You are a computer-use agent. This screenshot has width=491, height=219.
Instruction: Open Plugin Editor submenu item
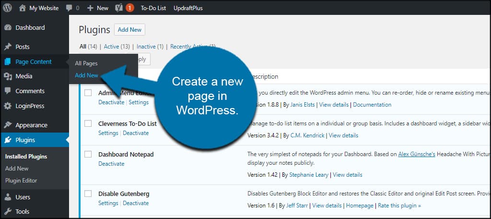pos(21,181)
